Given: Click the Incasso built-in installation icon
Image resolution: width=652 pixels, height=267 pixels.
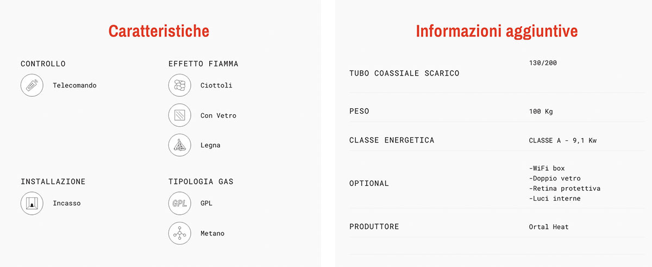Looking at the screenshot, I should (32, 203).
